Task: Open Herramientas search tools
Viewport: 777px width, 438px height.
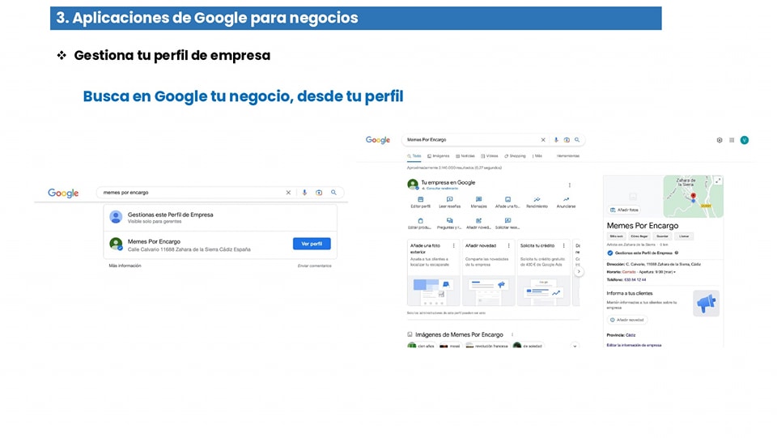Action: 568,156
